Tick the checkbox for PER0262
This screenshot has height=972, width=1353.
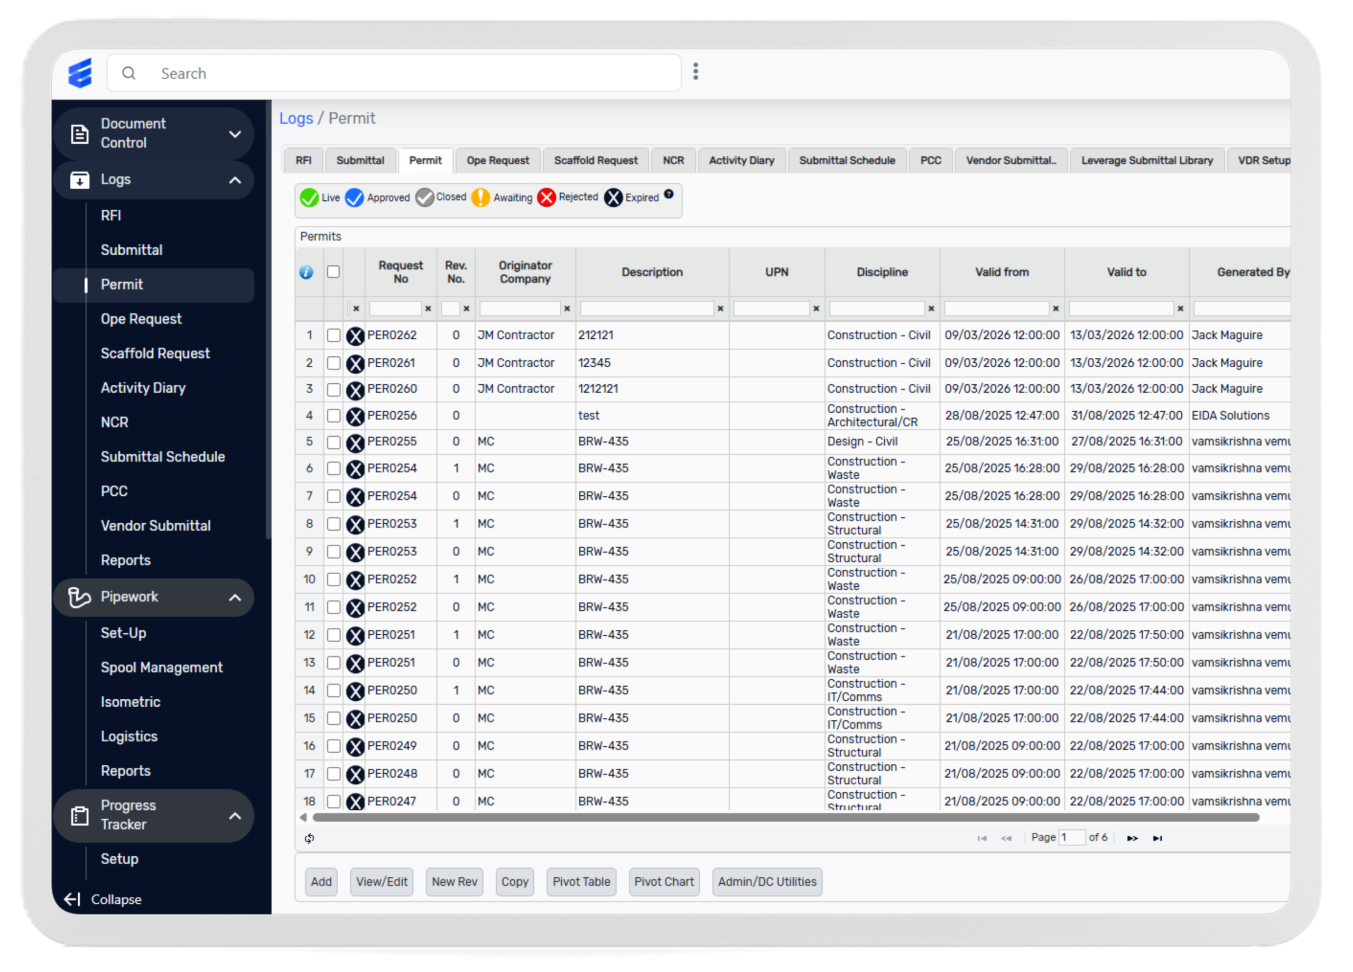click(x=333, y=335)
